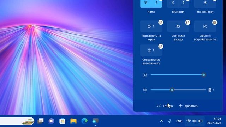Click the brightness slider handle
Image resolution: width=226 pixels, height=127 pixels.
point(204,75)
